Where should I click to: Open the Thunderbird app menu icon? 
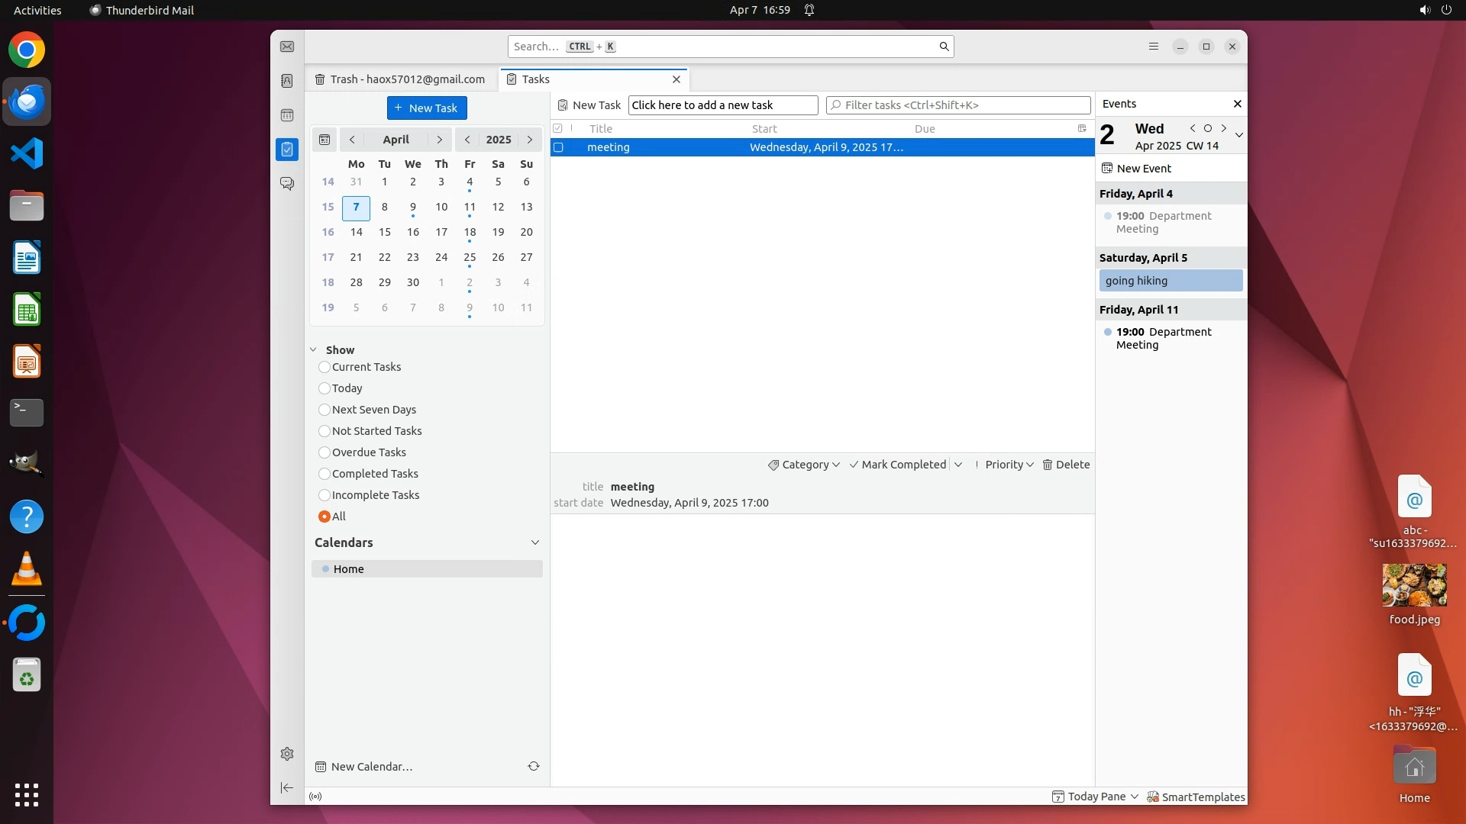(x=1154, y=47)
